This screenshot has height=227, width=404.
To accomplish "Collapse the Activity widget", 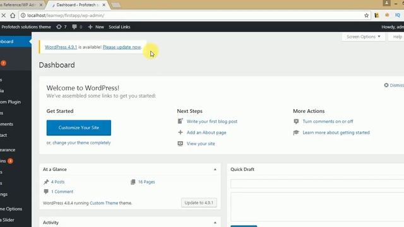I will click(215, 223).
